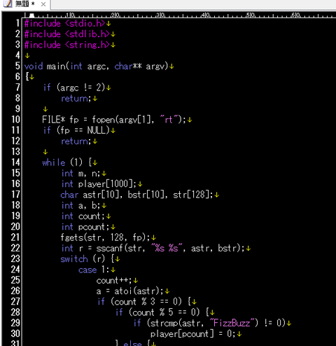The width and height of the screenshot is (336, 346).
Task: Click 'char astr[10]' declaration
Action: click(x=92, y=195)
